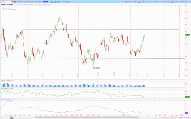The height and width of the screenshot is (119, 191).
Task: Click the expand time axis double-arrow icon
Action: click(x=166, y=117)
